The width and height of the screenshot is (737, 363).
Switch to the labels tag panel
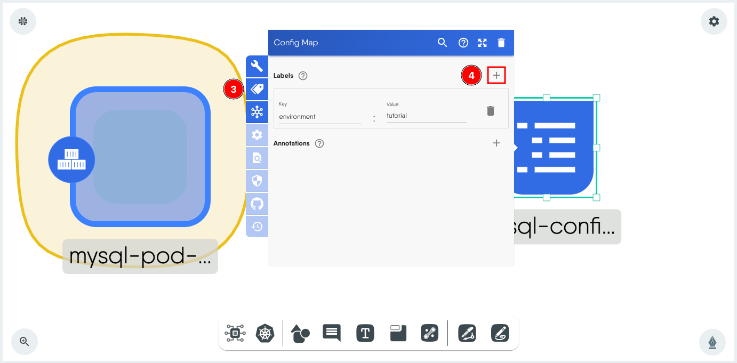click(257, 89)
